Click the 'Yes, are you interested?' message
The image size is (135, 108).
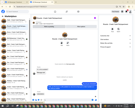click(89, 84)
